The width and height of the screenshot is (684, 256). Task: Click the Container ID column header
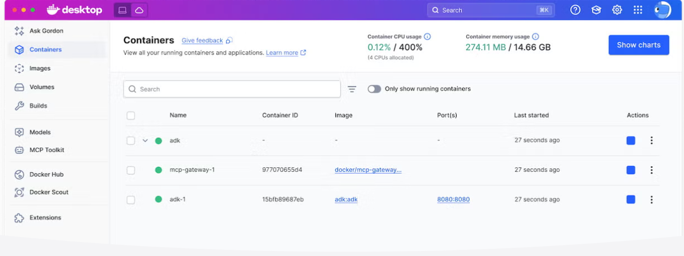(x=280, y=115)
